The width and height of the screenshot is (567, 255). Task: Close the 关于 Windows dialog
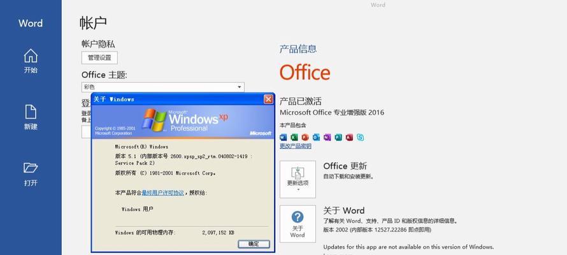pyautogui.click(x=268, y=99)
